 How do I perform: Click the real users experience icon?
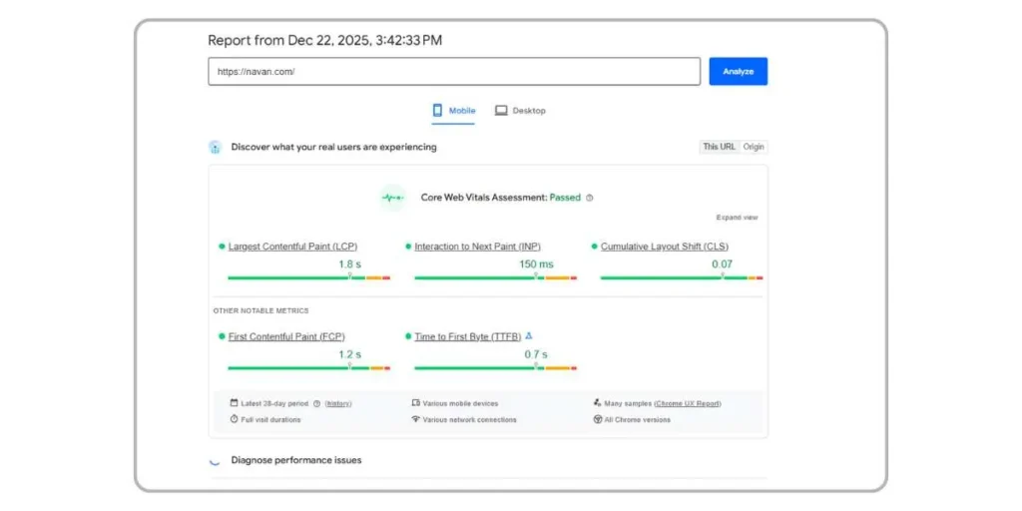pos(216,148)
